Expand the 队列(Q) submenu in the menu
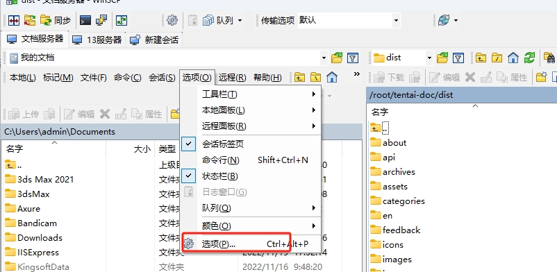The width and height of the screenshot is (557, 272). (251, 207)
